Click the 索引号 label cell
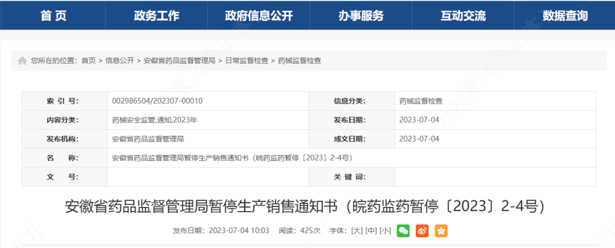The height and width of the screenshot is (248, 615). 65,101
